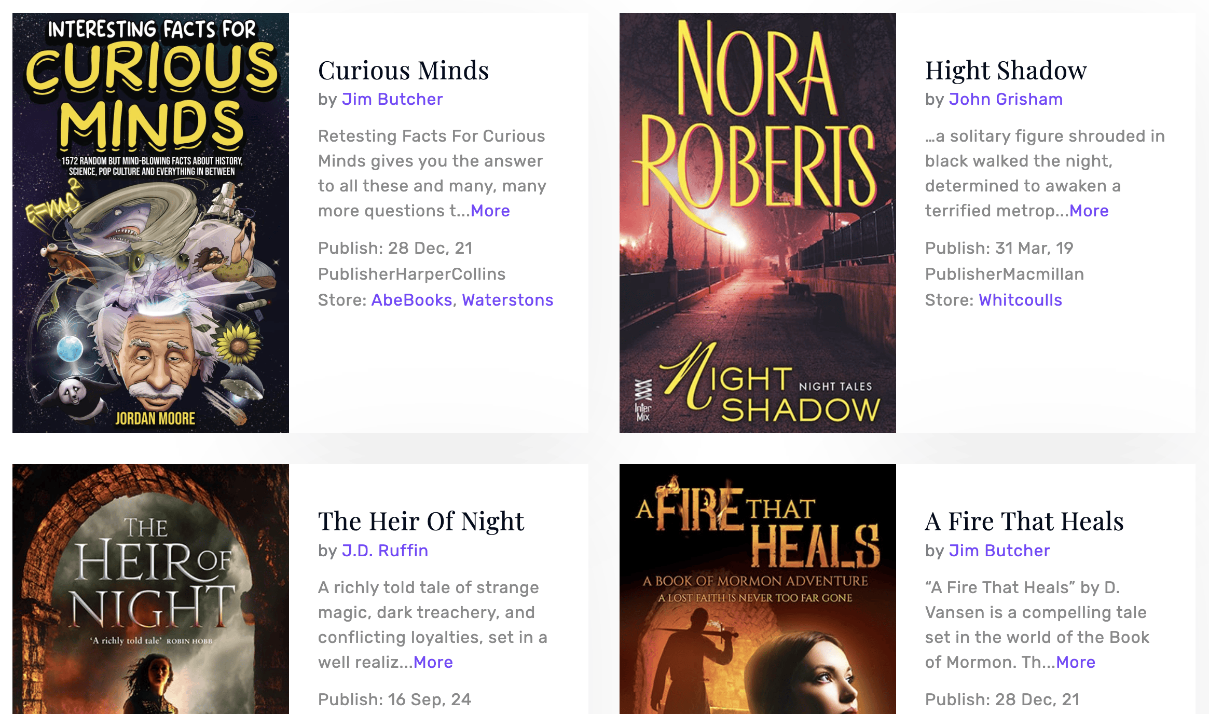This screenshot has width=1209, height=714.
Task: Open The Heir Of Night title
Action: (421, 521)
